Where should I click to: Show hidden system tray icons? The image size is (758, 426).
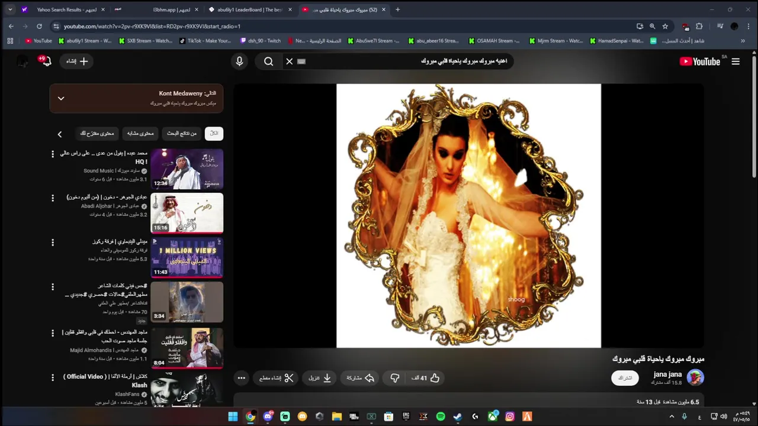tap(672, 417)
